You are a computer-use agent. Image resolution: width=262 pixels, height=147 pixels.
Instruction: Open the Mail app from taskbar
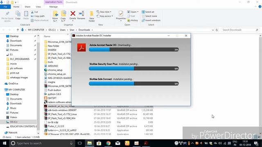point(118,143)
